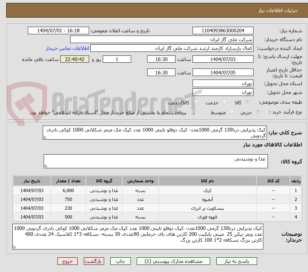Image resolution: width=308 pixels, height=272 pixels.
Task: Click the deadline date field 1404/07/03
Action: coord(223,59)
